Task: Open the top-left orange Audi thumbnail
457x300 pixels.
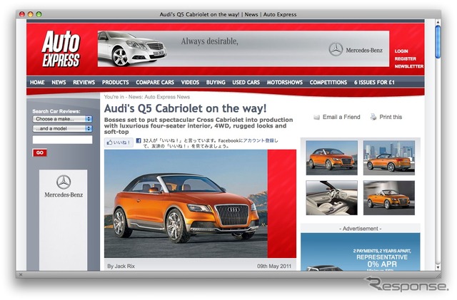Action: pyautogui.click(x=331, y=157)
